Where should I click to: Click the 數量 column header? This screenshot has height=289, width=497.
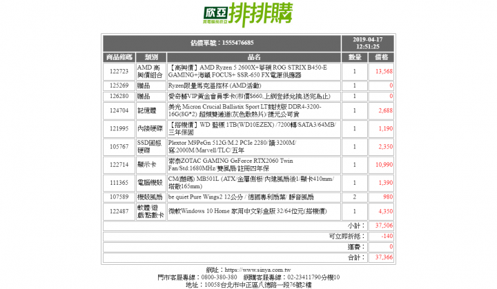click(x=355, y=57)
